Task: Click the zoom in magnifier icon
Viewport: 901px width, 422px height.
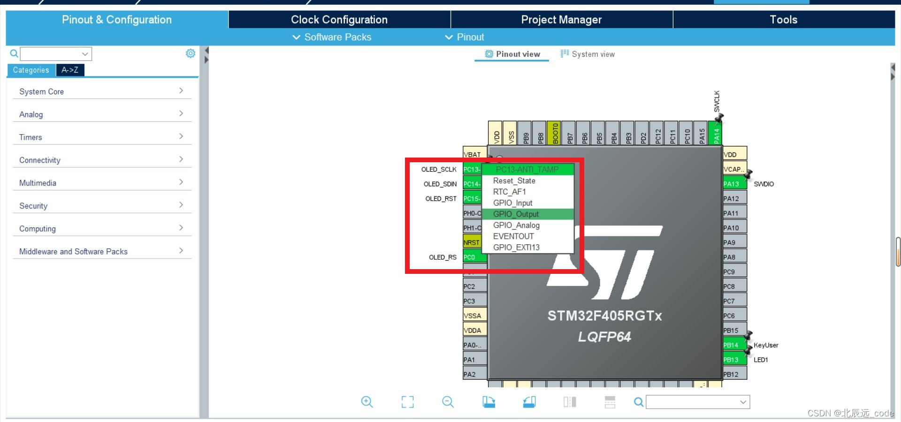Action: pos(367,402)
